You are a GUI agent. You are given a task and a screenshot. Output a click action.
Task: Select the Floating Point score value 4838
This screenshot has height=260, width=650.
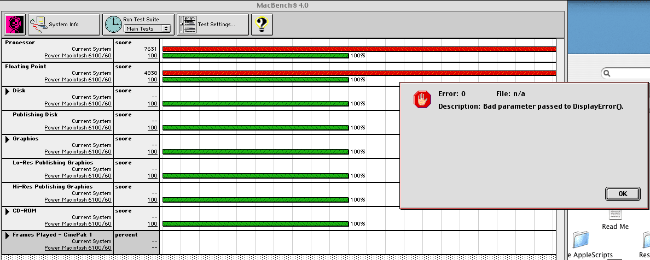[150, 73]
